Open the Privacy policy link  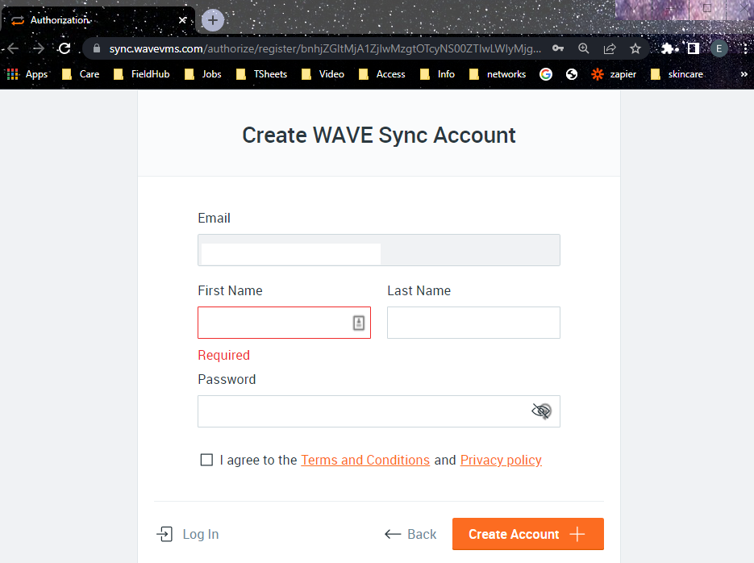(501, 460)
